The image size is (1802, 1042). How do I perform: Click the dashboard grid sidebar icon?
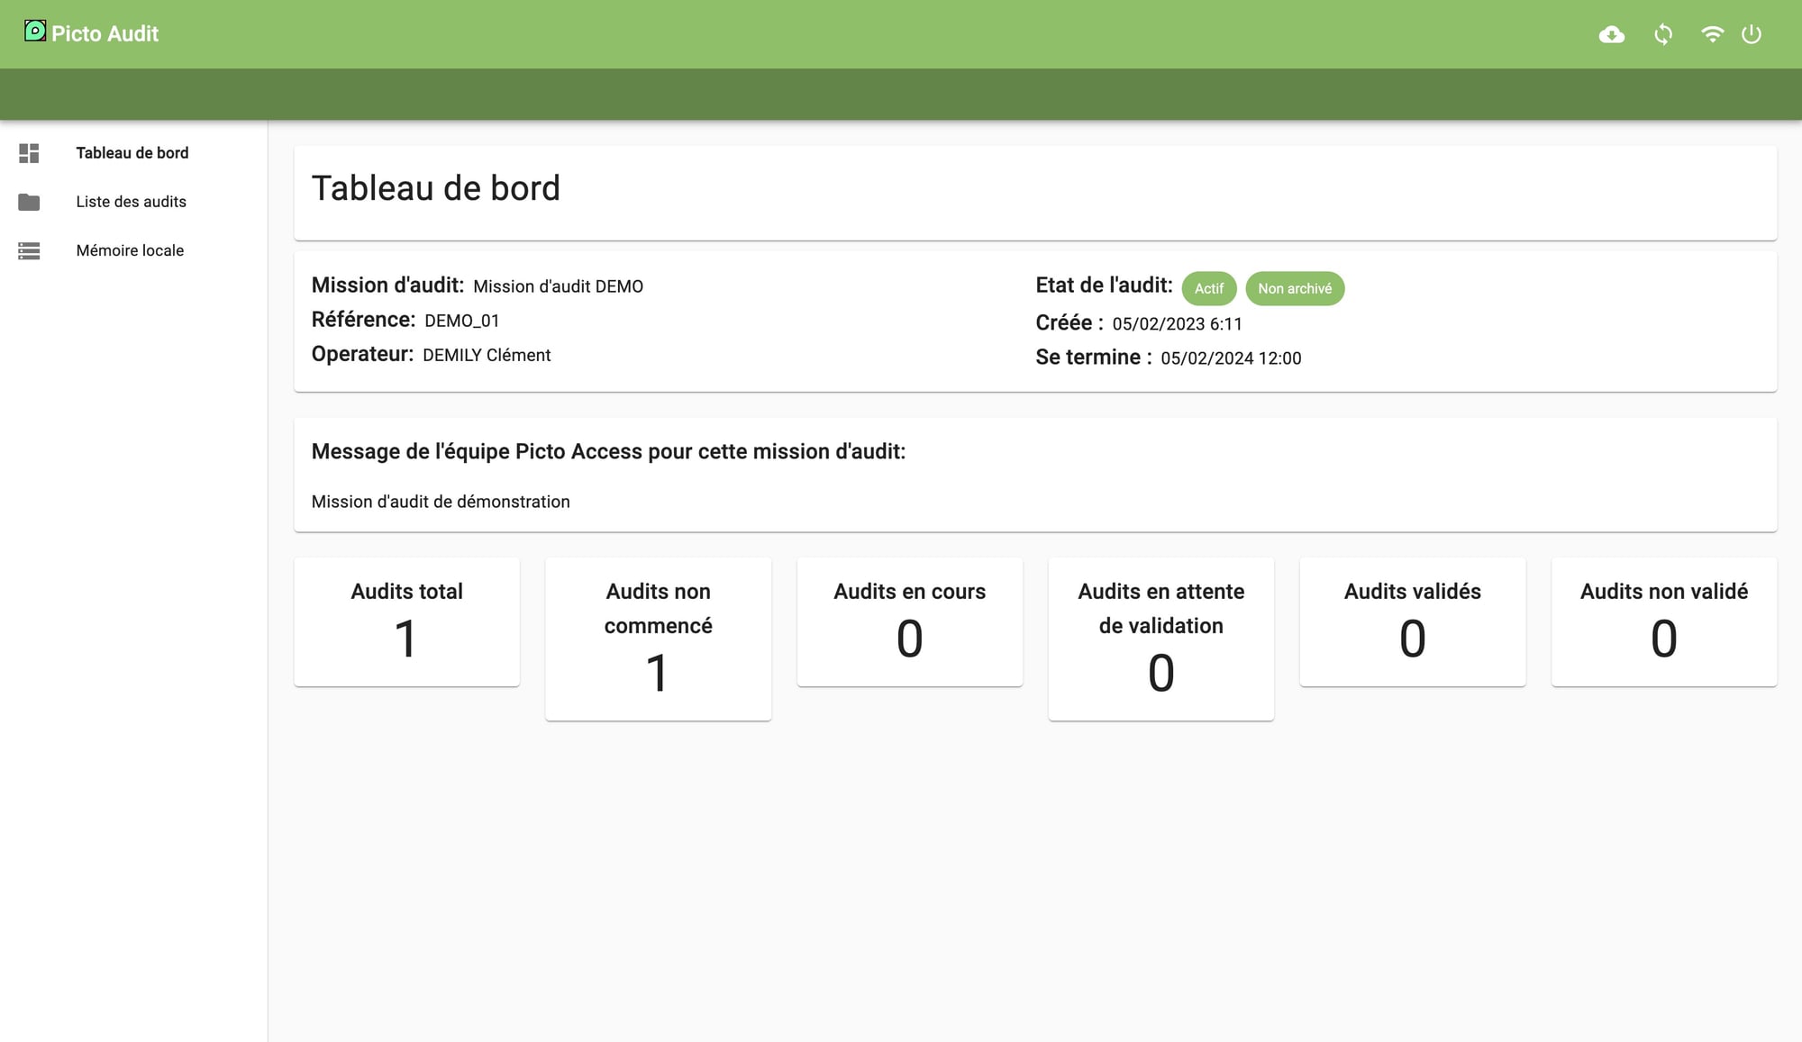tap(29, 153)
